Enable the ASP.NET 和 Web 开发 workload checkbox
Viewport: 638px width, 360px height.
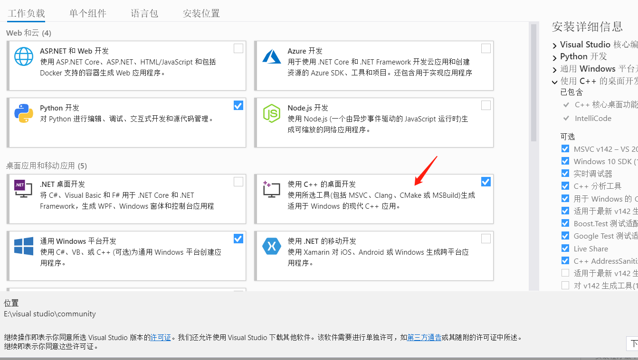pos(238,48)
